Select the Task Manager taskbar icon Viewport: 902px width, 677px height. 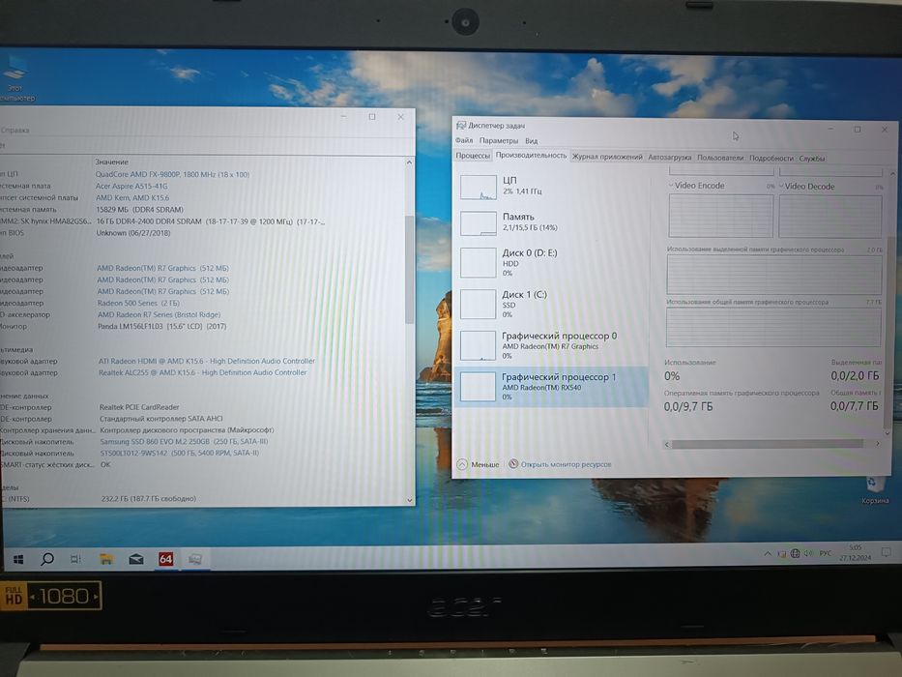pyautogui.click(x=195, y=559)
